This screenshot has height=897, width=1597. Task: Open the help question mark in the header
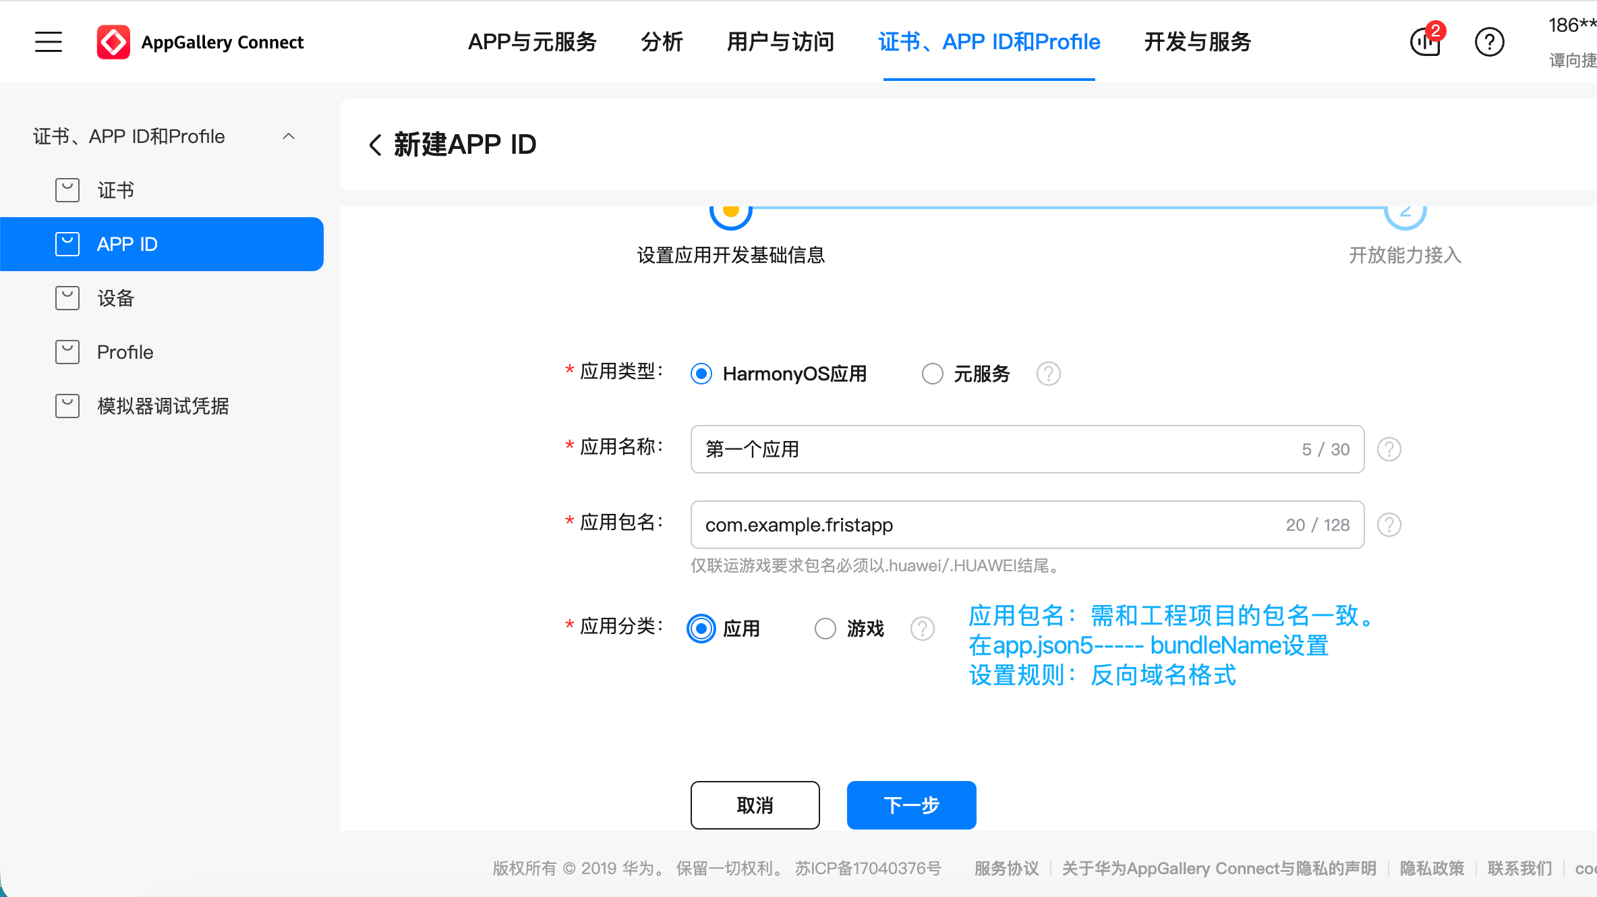click(x=1490, y=42)
